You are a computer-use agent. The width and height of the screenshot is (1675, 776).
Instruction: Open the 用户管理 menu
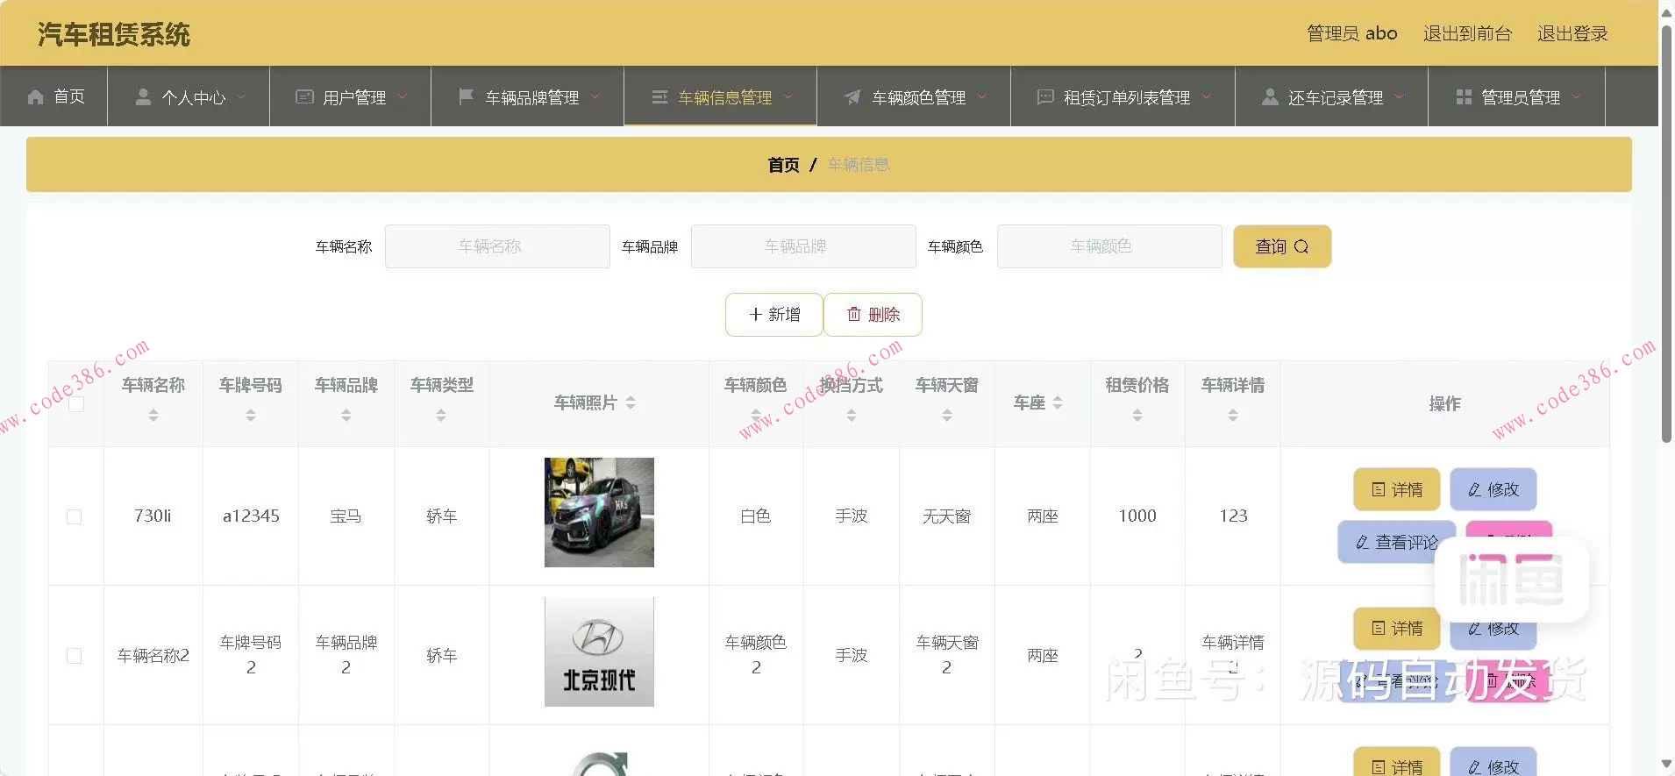[351, 96]
